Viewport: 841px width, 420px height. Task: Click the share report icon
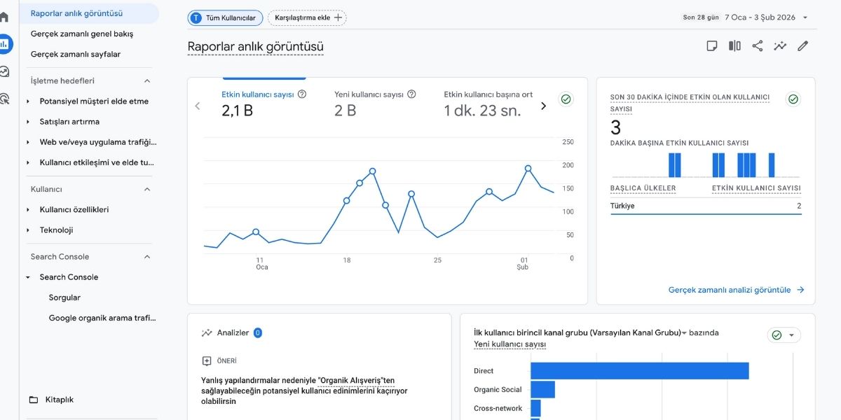click(758, 46)
